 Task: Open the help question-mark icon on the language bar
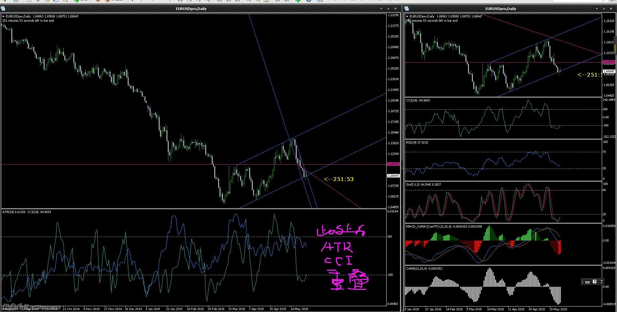tap(594, 282)
